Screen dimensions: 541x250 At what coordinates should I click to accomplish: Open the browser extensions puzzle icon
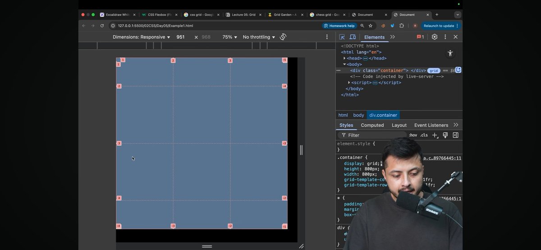click(402, 26)
